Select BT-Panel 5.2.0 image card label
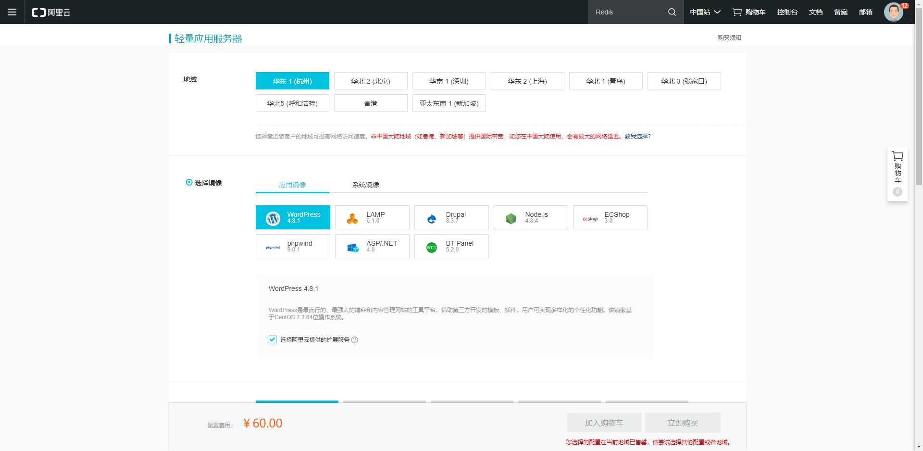923x451 pixels. [460, 246]
